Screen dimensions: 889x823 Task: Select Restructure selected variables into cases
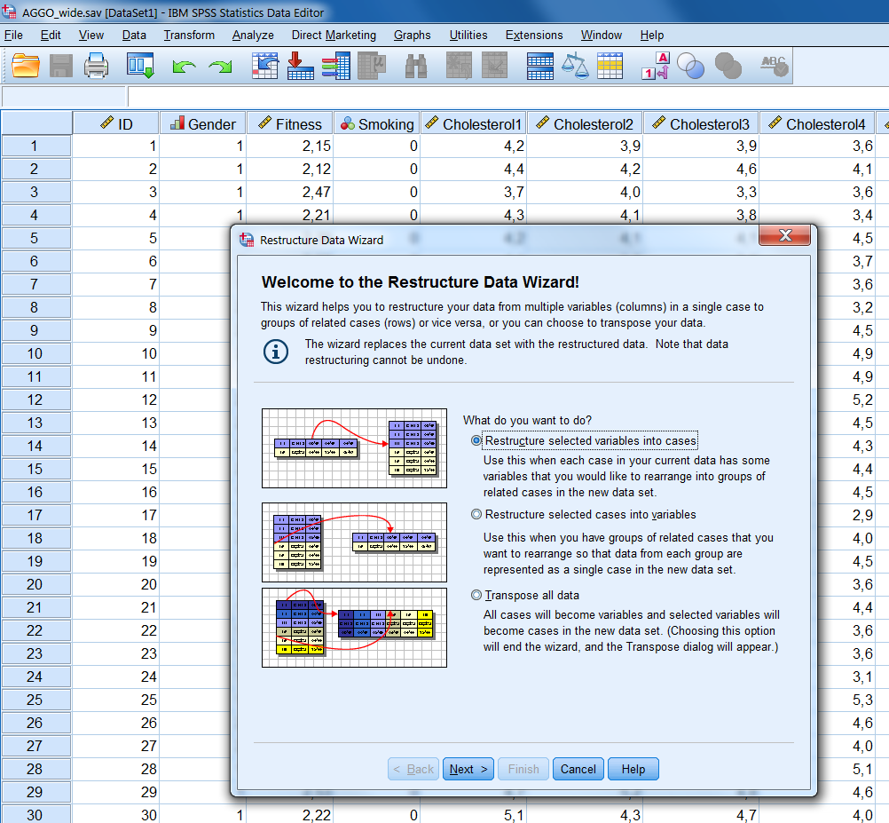click(476, 440)
